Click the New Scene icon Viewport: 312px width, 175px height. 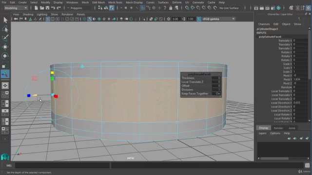[36, 8]
